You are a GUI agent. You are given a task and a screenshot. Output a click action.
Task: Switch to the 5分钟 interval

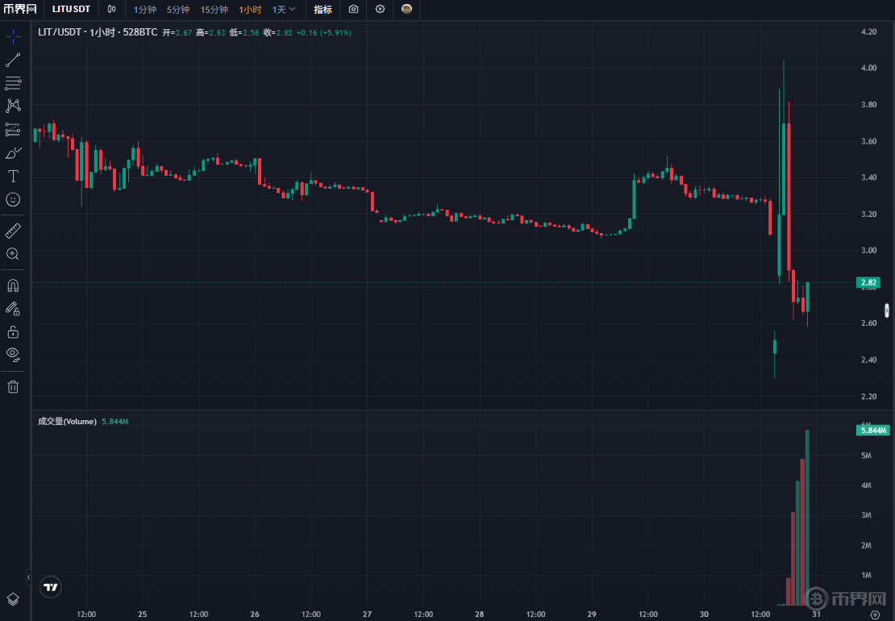(x=178, y=10)
